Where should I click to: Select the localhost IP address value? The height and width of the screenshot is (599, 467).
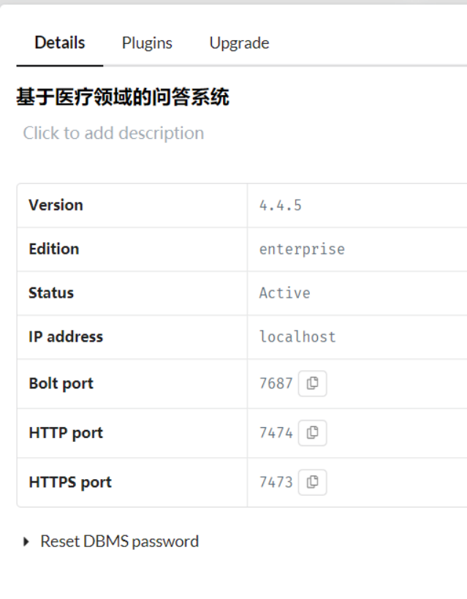click(297, 337)
